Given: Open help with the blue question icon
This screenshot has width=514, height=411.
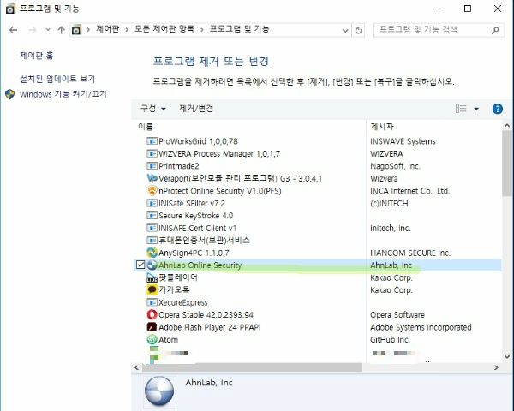Looking at the screenshot, I should click(x=497, y=109).
